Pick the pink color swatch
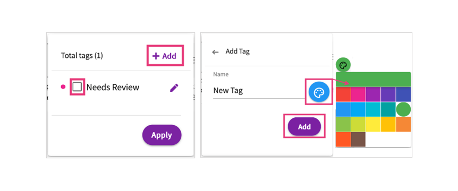Screen dimensions: 458x191 click(358, 94)
